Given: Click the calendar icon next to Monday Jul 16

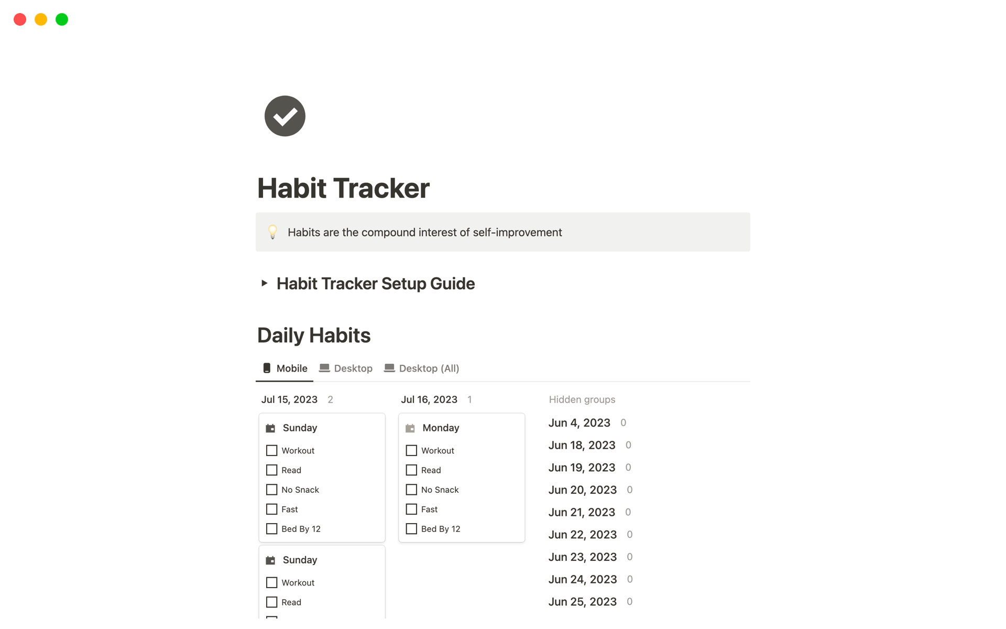Looking at the screenshot, I should point(411,427).
